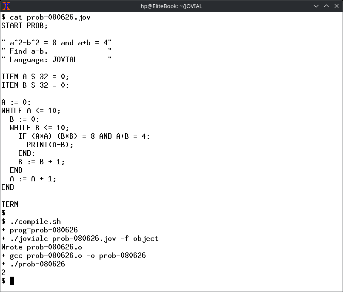The image size is (343, 292).
Task: Click the 'B := B + 1;' increment line
Action: tap(42, 162)
